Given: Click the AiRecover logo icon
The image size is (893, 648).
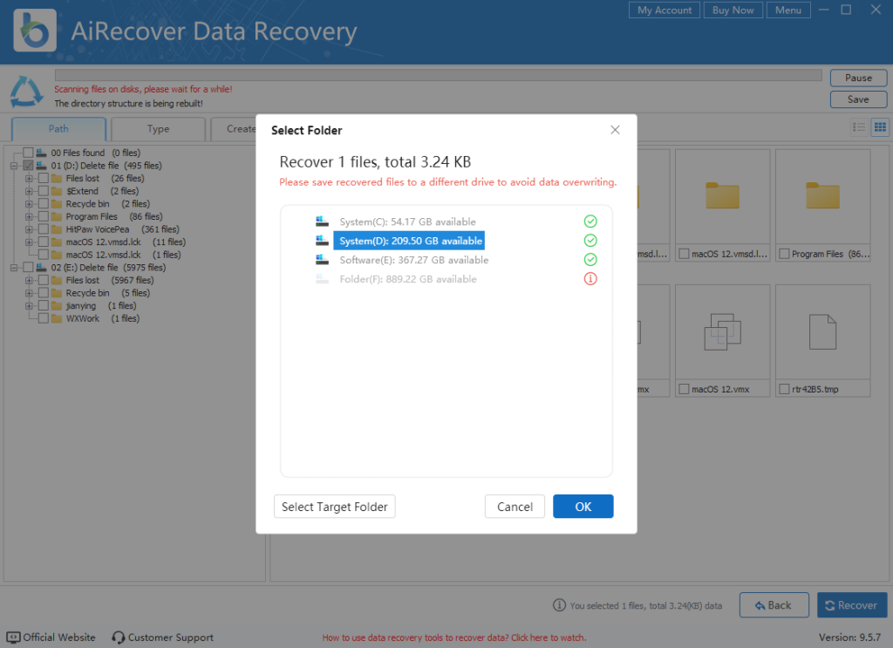Looking at the screenshot, I should click(35, 31).
